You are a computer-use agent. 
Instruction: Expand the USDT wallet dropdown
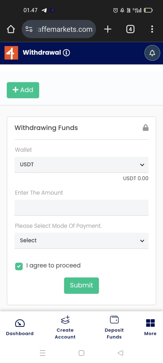pyautogui.click(x=81, y=165)
